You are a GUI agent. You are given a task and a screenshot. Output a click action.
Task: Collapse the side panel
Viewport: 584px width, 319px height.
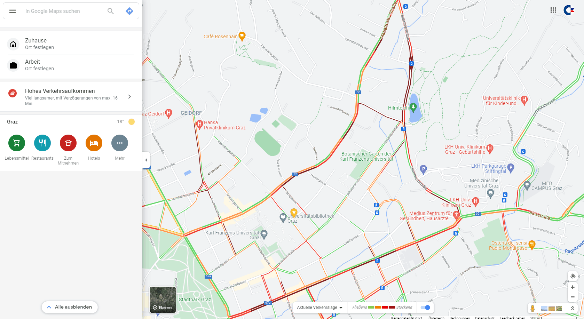pos(146,160)
